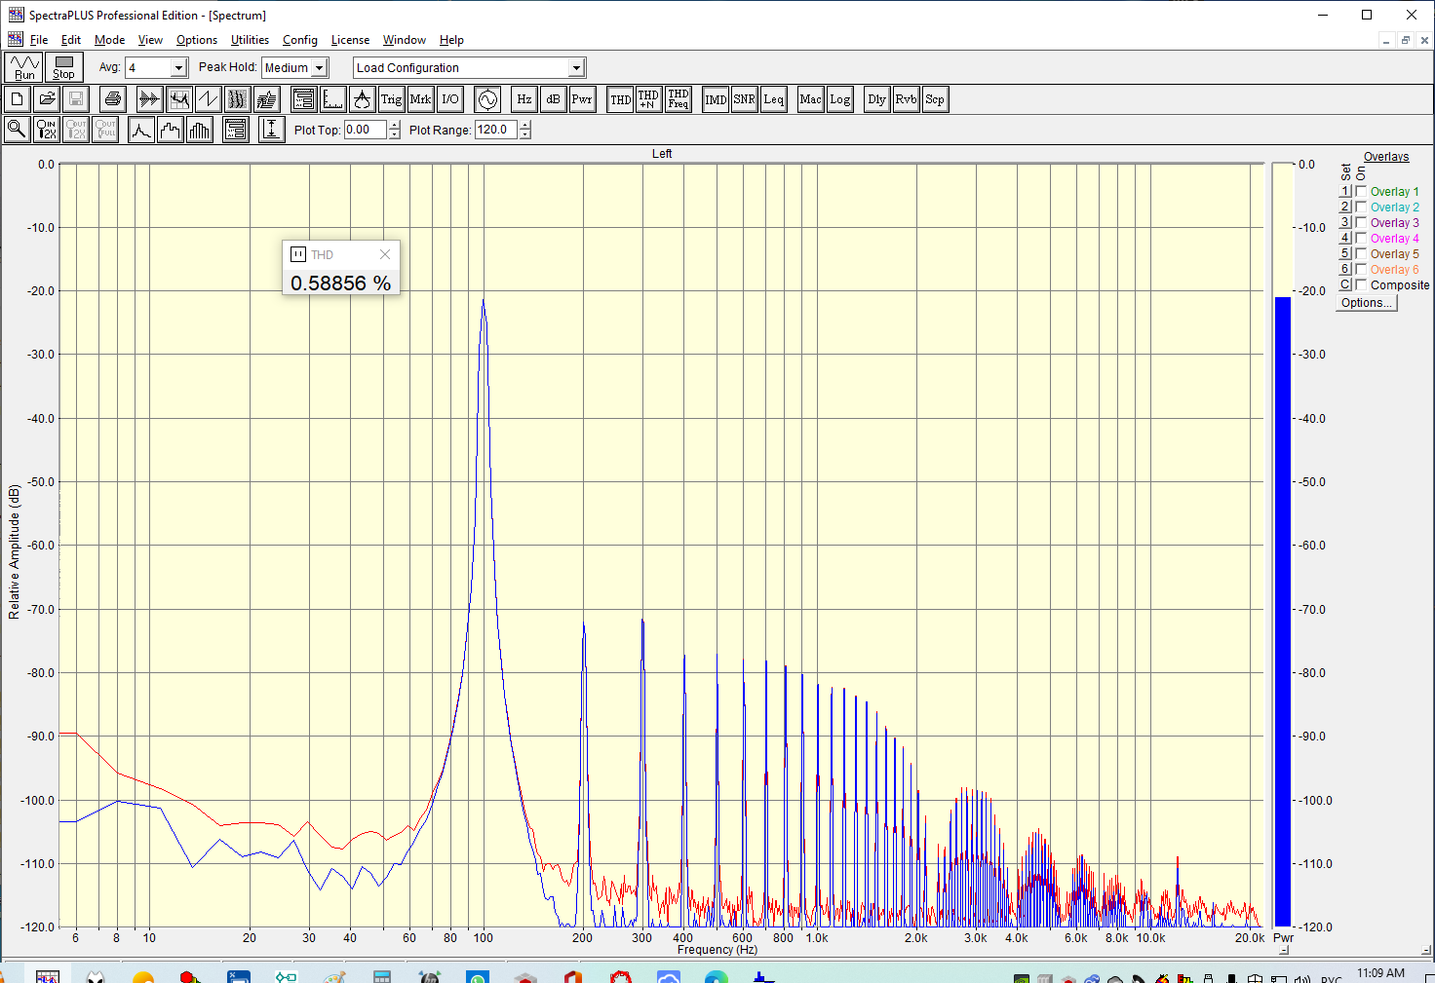Open the signal generator sine-wave icon
This screenshot has height=983, width=1435.
[x=487, y=99]
